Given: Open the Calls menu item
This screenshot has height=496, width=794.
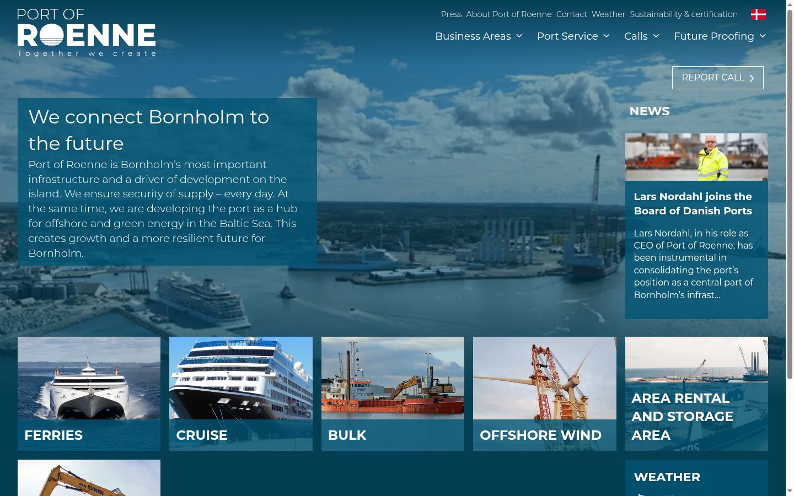Looking at the screenshot, I should pos(636,36).
